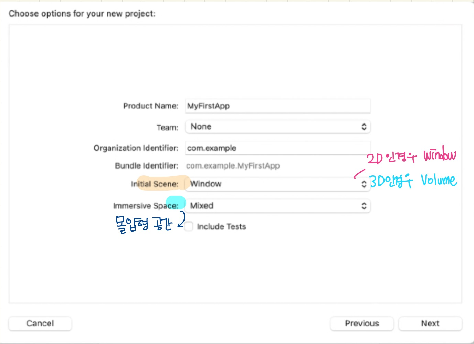Screen dimensions: 474x344
Task: Click the Organization Identifier label
Action: coord(136,148)
